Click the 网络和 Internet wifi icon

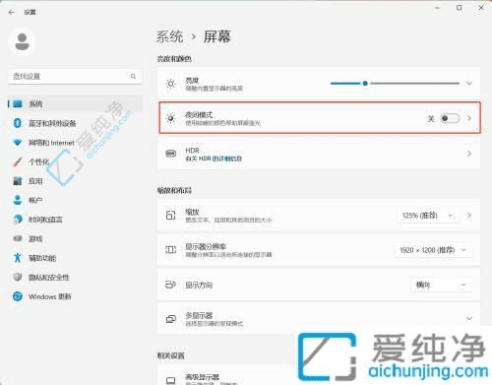coord(18,143)
